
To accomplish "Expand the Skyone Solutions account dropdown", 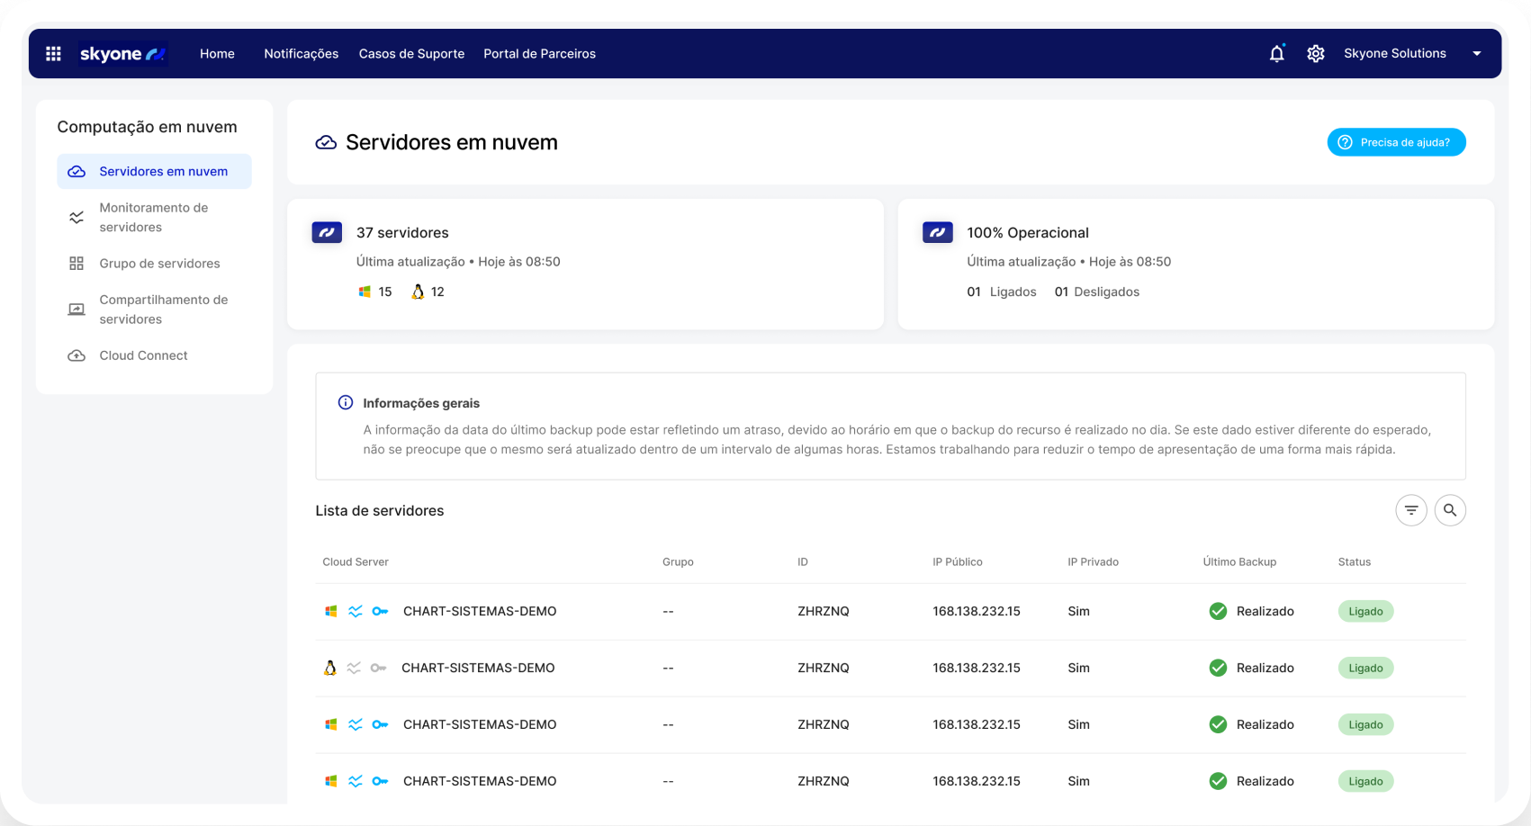I will pyautogui.click(x=1395, y=53).
